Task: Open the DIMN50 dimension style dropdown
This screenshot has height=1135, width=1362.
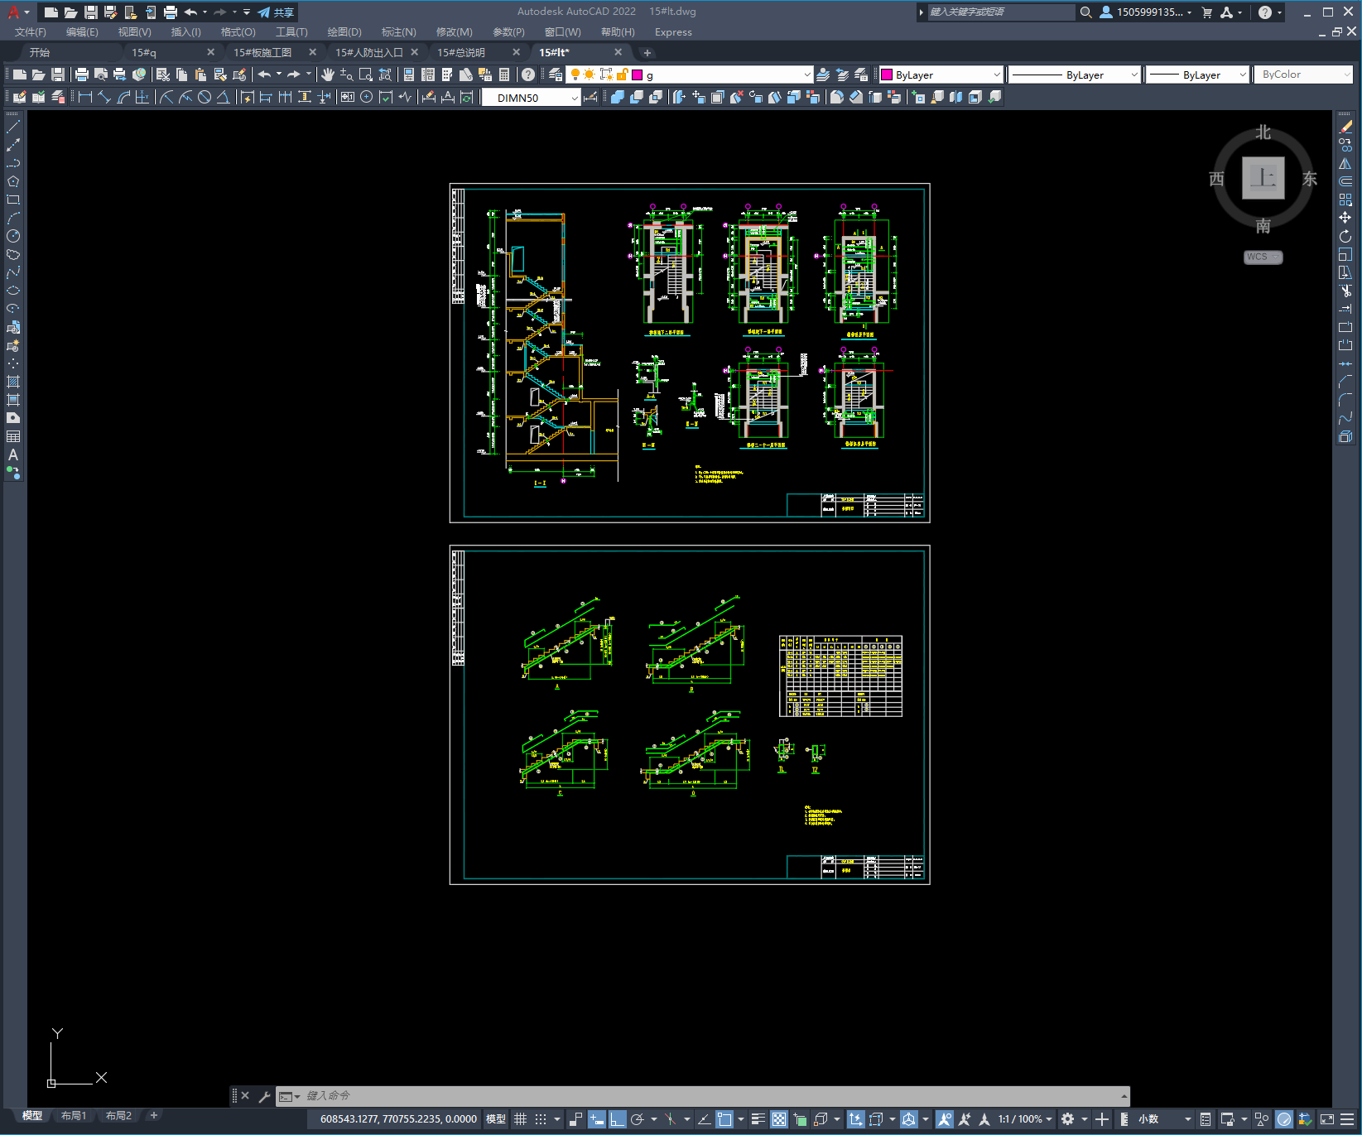Action: [531, 98]
